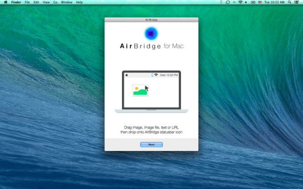Click the 'AirBridge for Mac' heading

point(151,46)
